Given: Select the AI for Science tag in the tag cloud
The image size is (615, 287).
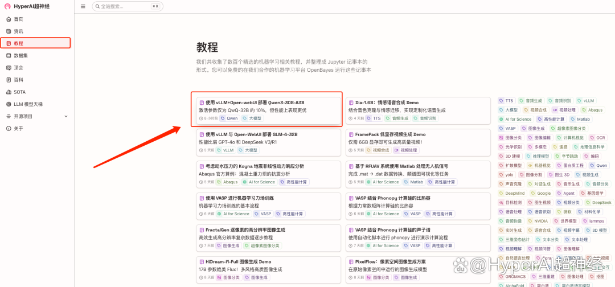Looking at the screenshot, I should pyautogui.click(x=515, y=119).
